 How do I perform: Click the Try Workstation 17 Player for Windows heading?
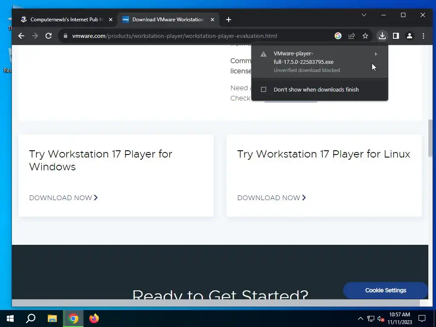pyautogui.click(x=100, y=160)
